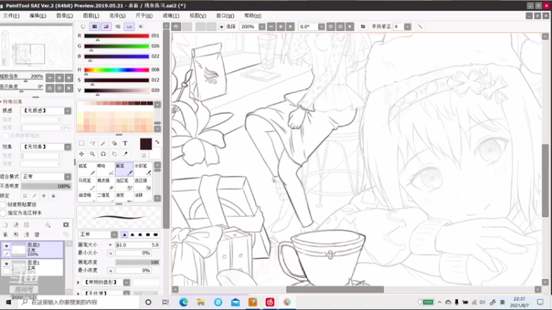Delete layer trash icon
This screenshot has height=310, width=552.
37,234
